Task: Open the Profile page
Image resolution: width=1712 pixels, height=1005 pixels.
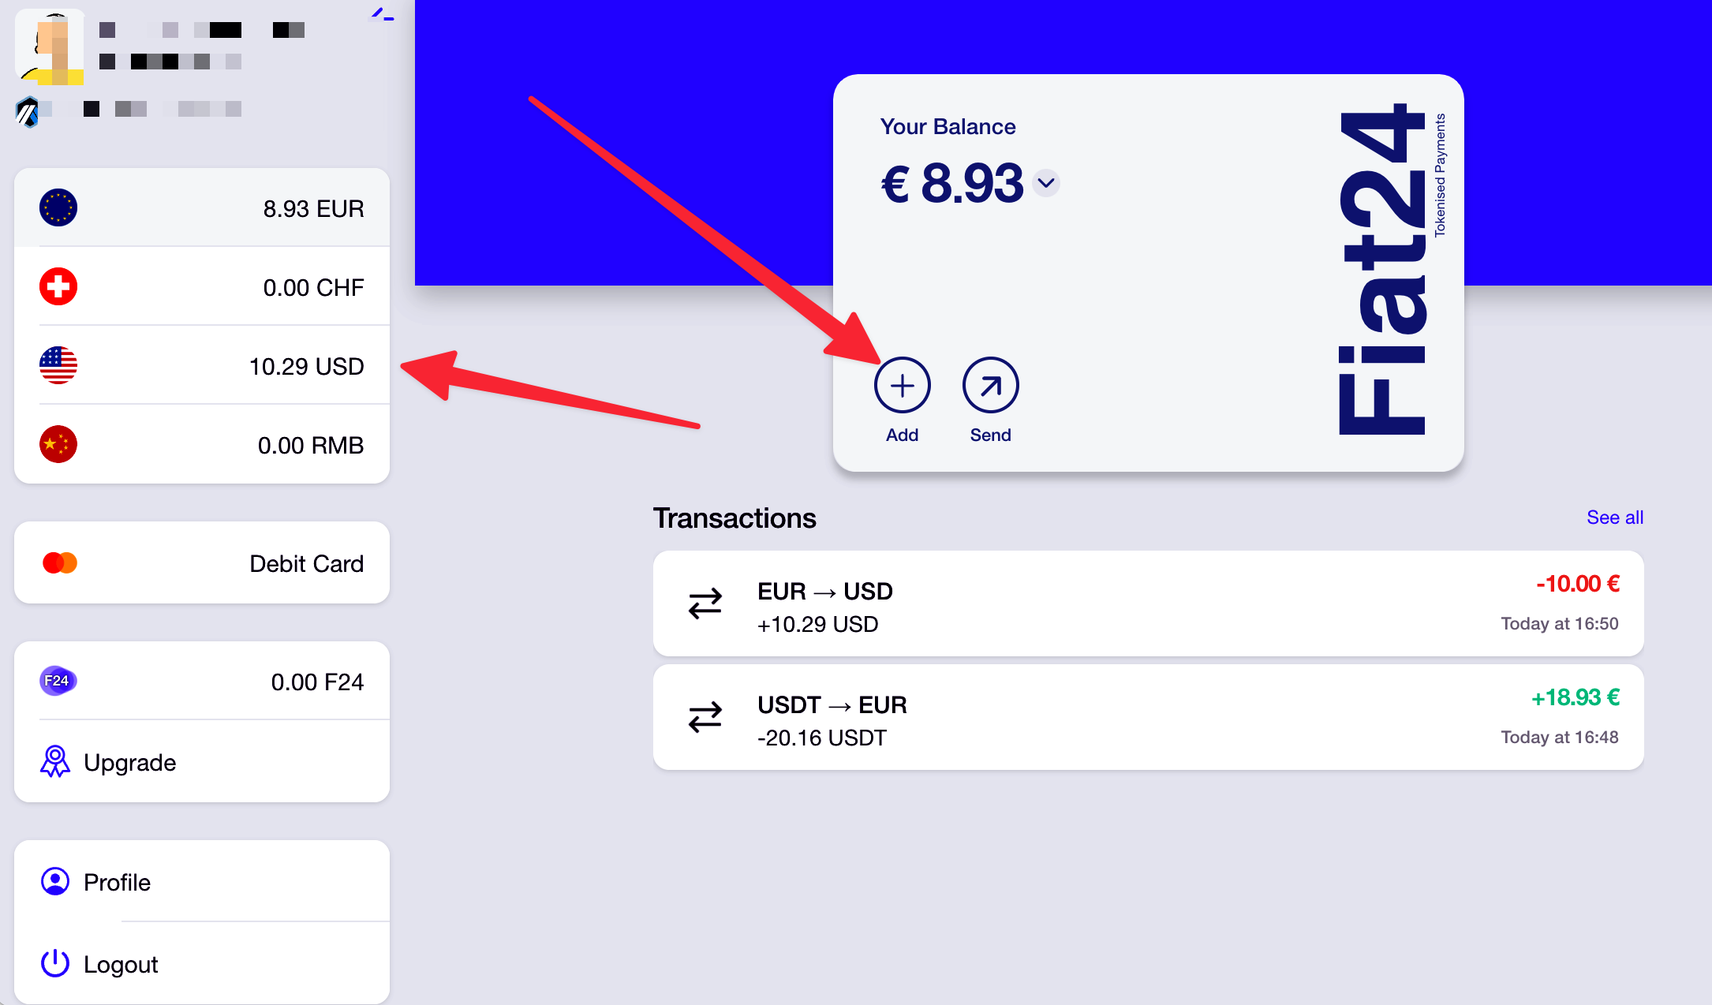Action: pos(117,882)
